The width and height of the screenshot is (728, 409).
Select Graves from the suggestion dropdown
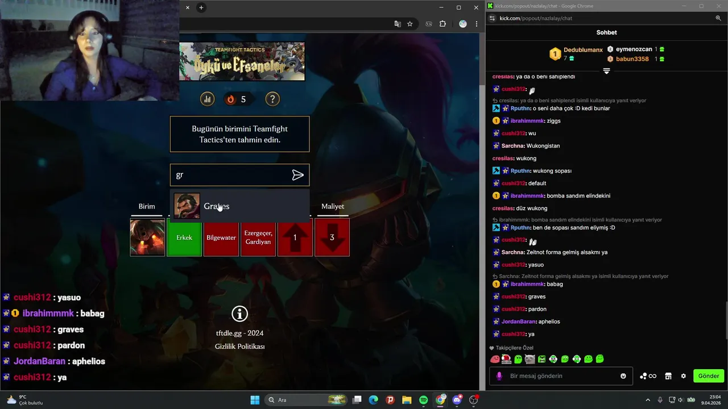239,206
